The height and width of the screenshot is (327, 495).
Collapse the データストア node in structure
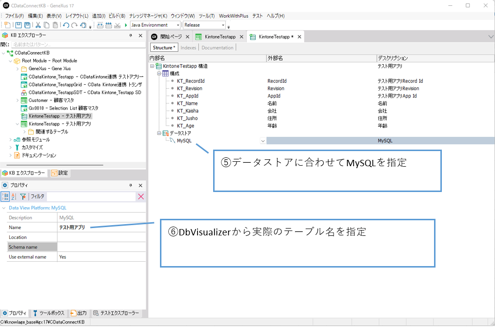[159, 134]
